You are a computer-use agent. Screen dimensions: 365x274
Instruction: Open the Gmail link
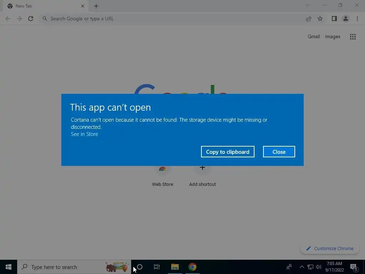(314, 37)
